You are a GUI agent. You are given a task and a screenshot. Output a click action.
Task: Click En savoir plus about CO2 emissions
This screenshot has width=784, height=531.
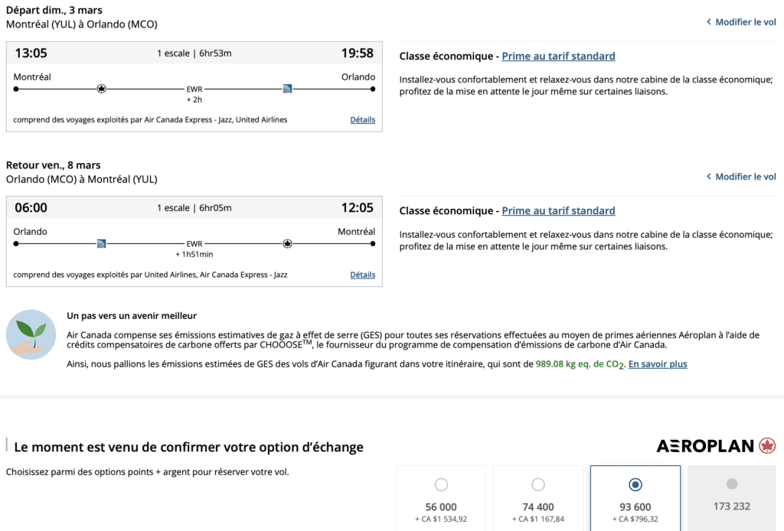[658, 364]
